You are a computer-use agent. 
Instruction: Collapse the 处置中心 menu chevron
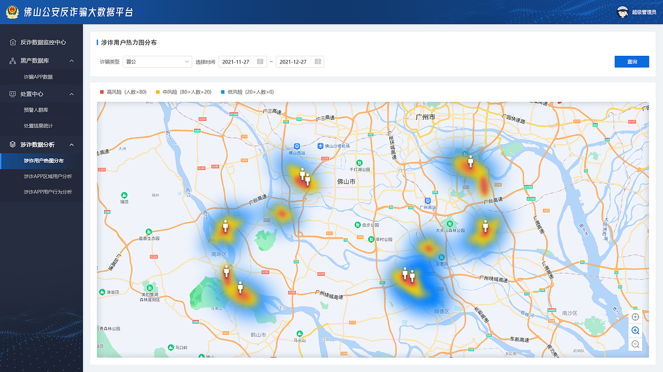point(71,94)
